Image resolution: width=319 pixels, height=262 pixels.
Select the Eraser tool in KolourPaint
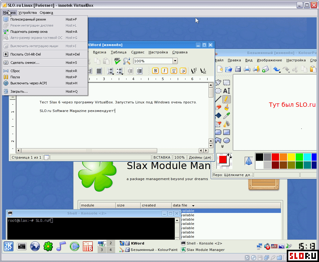pyautogui.click(x=218, y=107)
